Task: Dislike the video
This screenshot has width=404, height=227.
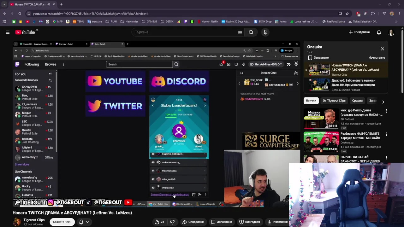Action: 172,222
